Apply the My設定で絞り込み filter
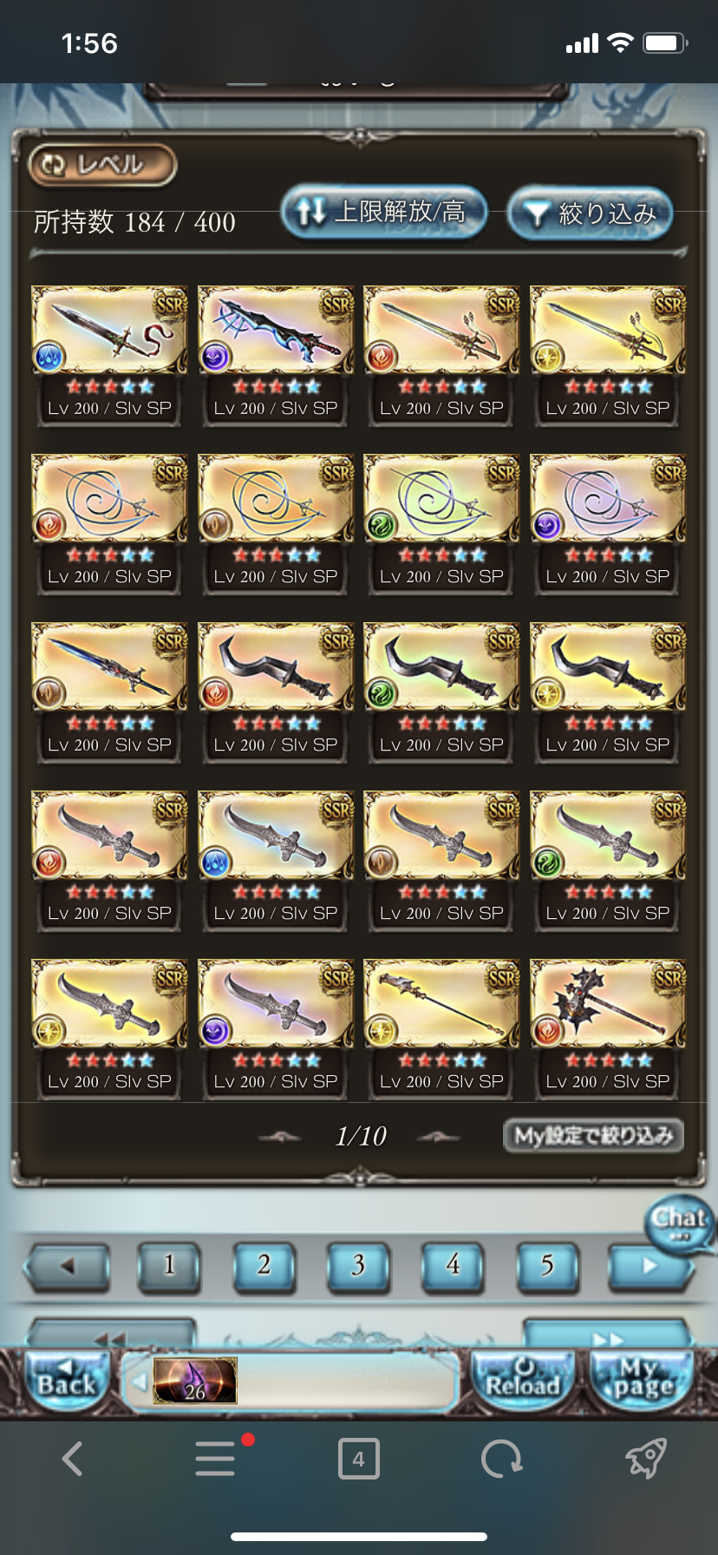 593,1135
